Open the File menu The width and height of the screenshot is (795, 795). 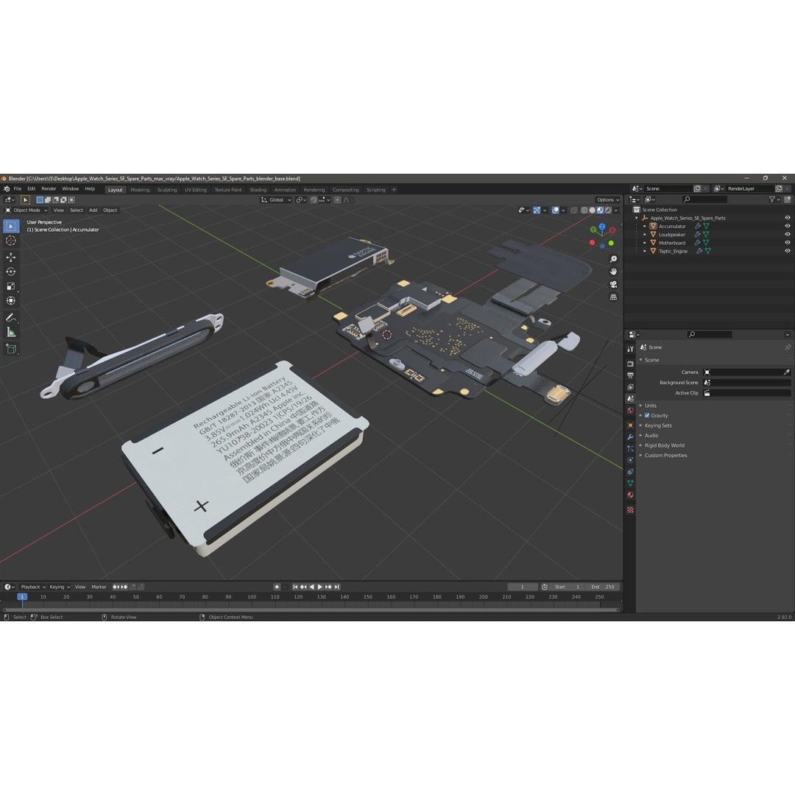pyautogui.click(x=18, y=188)
